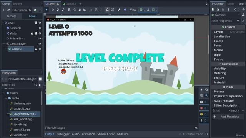Open the Shader Editor panel
The width and height of the screenshot is (246, 138).
pyautogui.click(x=106, y=134)
